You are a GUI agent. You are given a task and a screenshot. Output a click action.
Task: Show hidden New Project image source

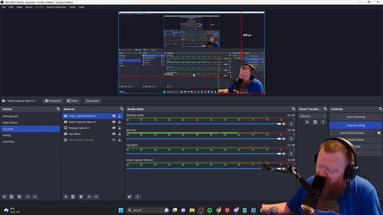point(114,140)
